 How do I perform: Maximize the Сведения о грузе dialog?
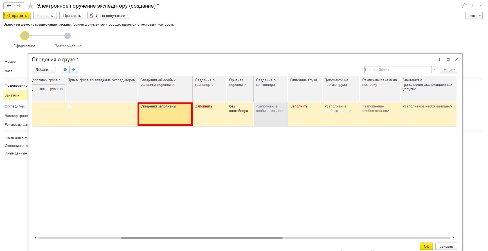point(448,59)
